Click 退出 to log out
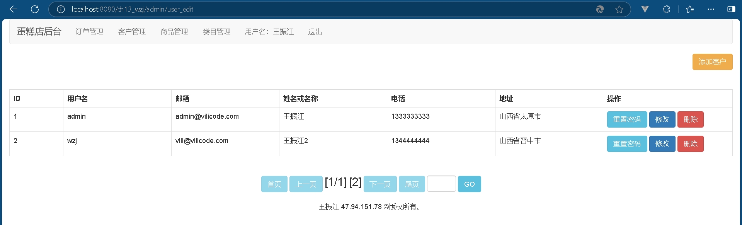The width and height of the screenshot is (742, 225). pos(315,32)
